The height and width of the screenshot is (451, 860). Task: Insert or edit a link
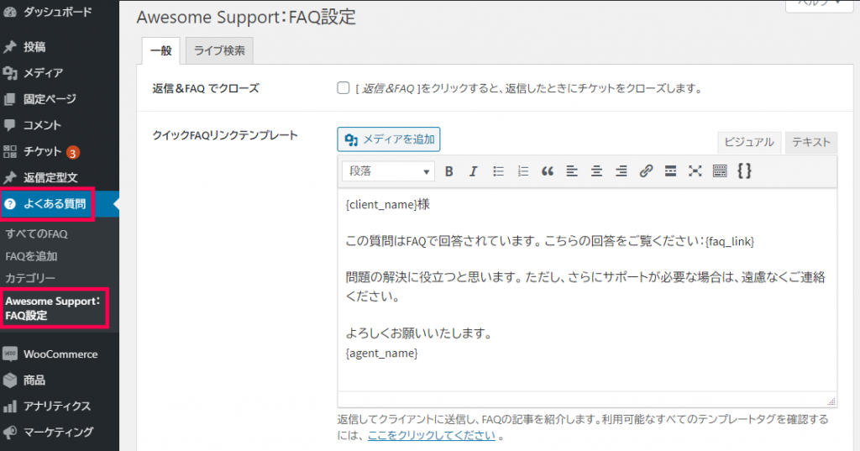[646, 171]
